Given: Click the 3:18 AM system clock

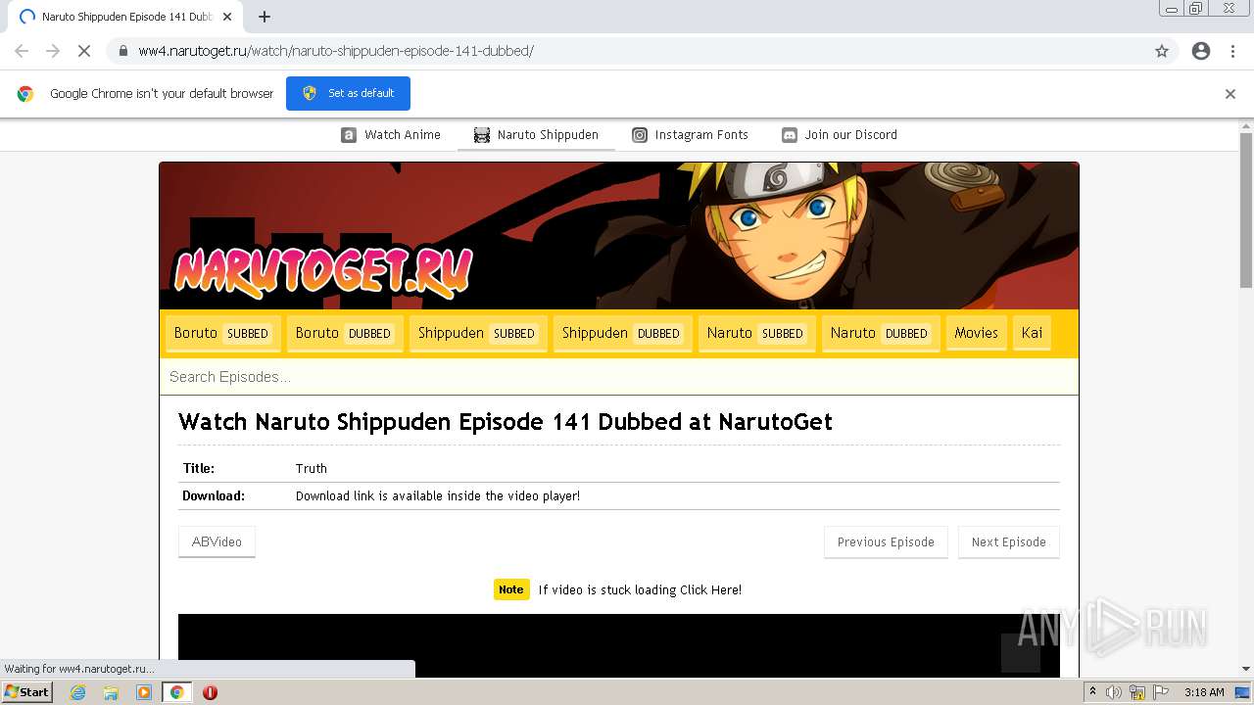Looking at the screenshot, I should coord(1204,692).
